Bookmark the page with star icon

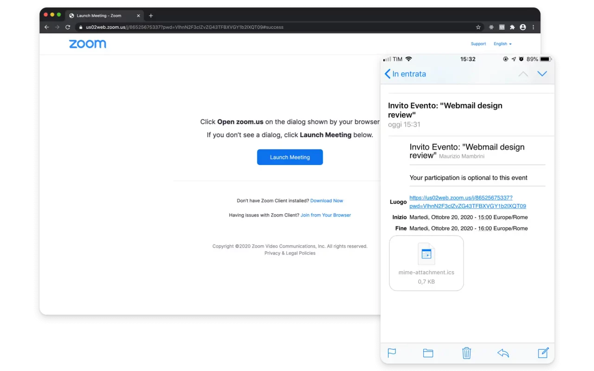coord(478,27)
